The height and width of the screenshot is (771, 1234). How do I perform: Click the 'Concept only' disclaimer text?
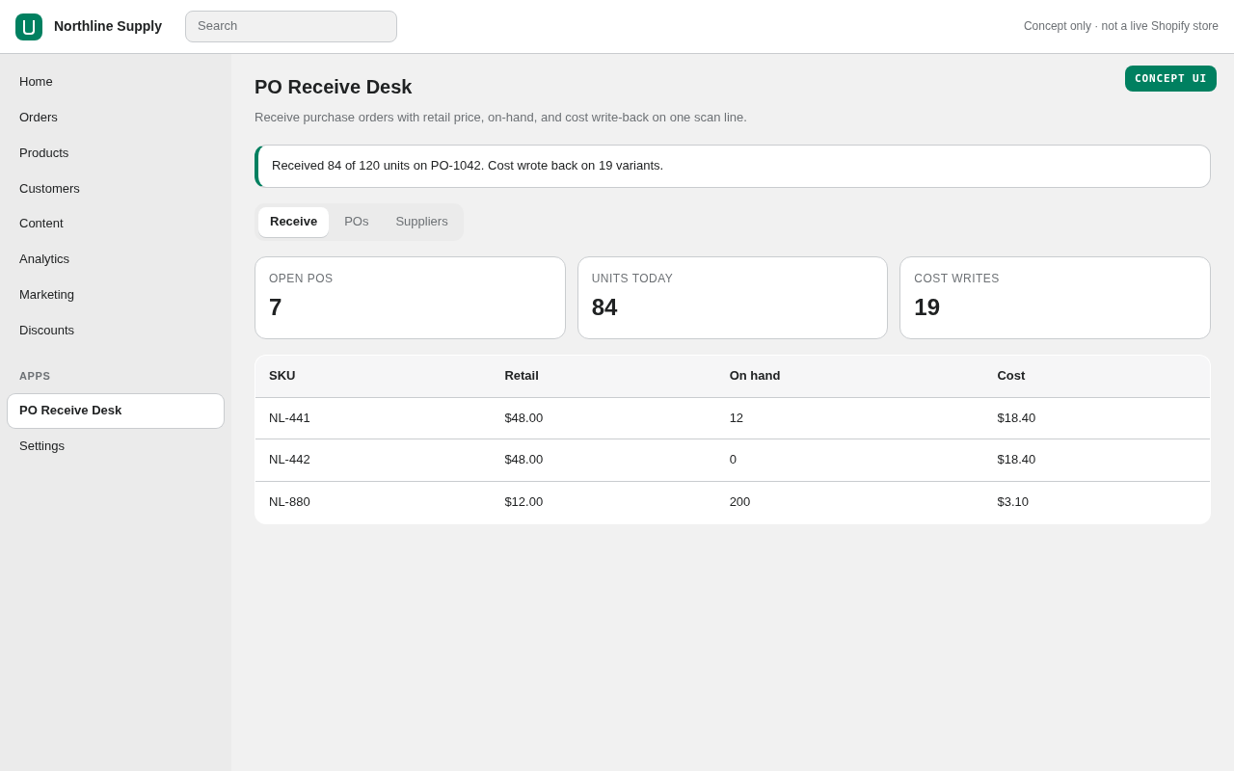click(x=1121, y=26)
